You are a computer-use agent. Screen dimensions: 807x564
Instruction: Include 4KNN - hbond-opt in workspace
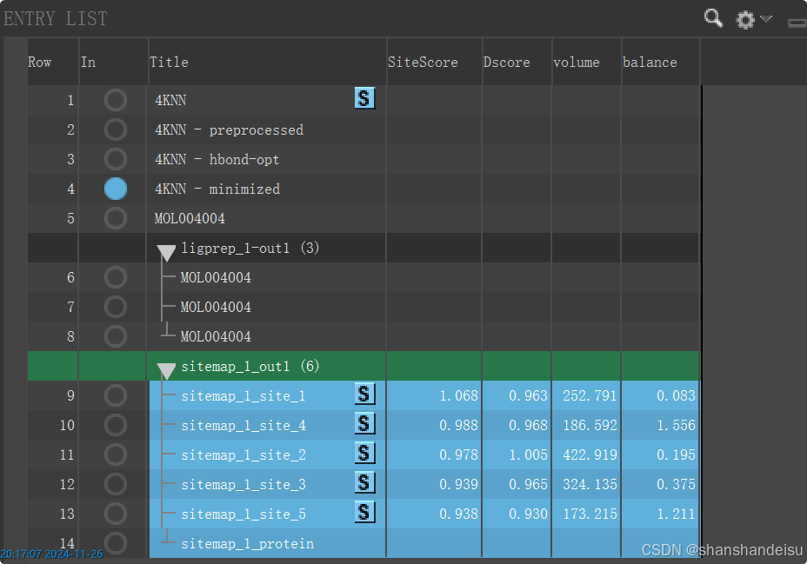coord(116,159)
